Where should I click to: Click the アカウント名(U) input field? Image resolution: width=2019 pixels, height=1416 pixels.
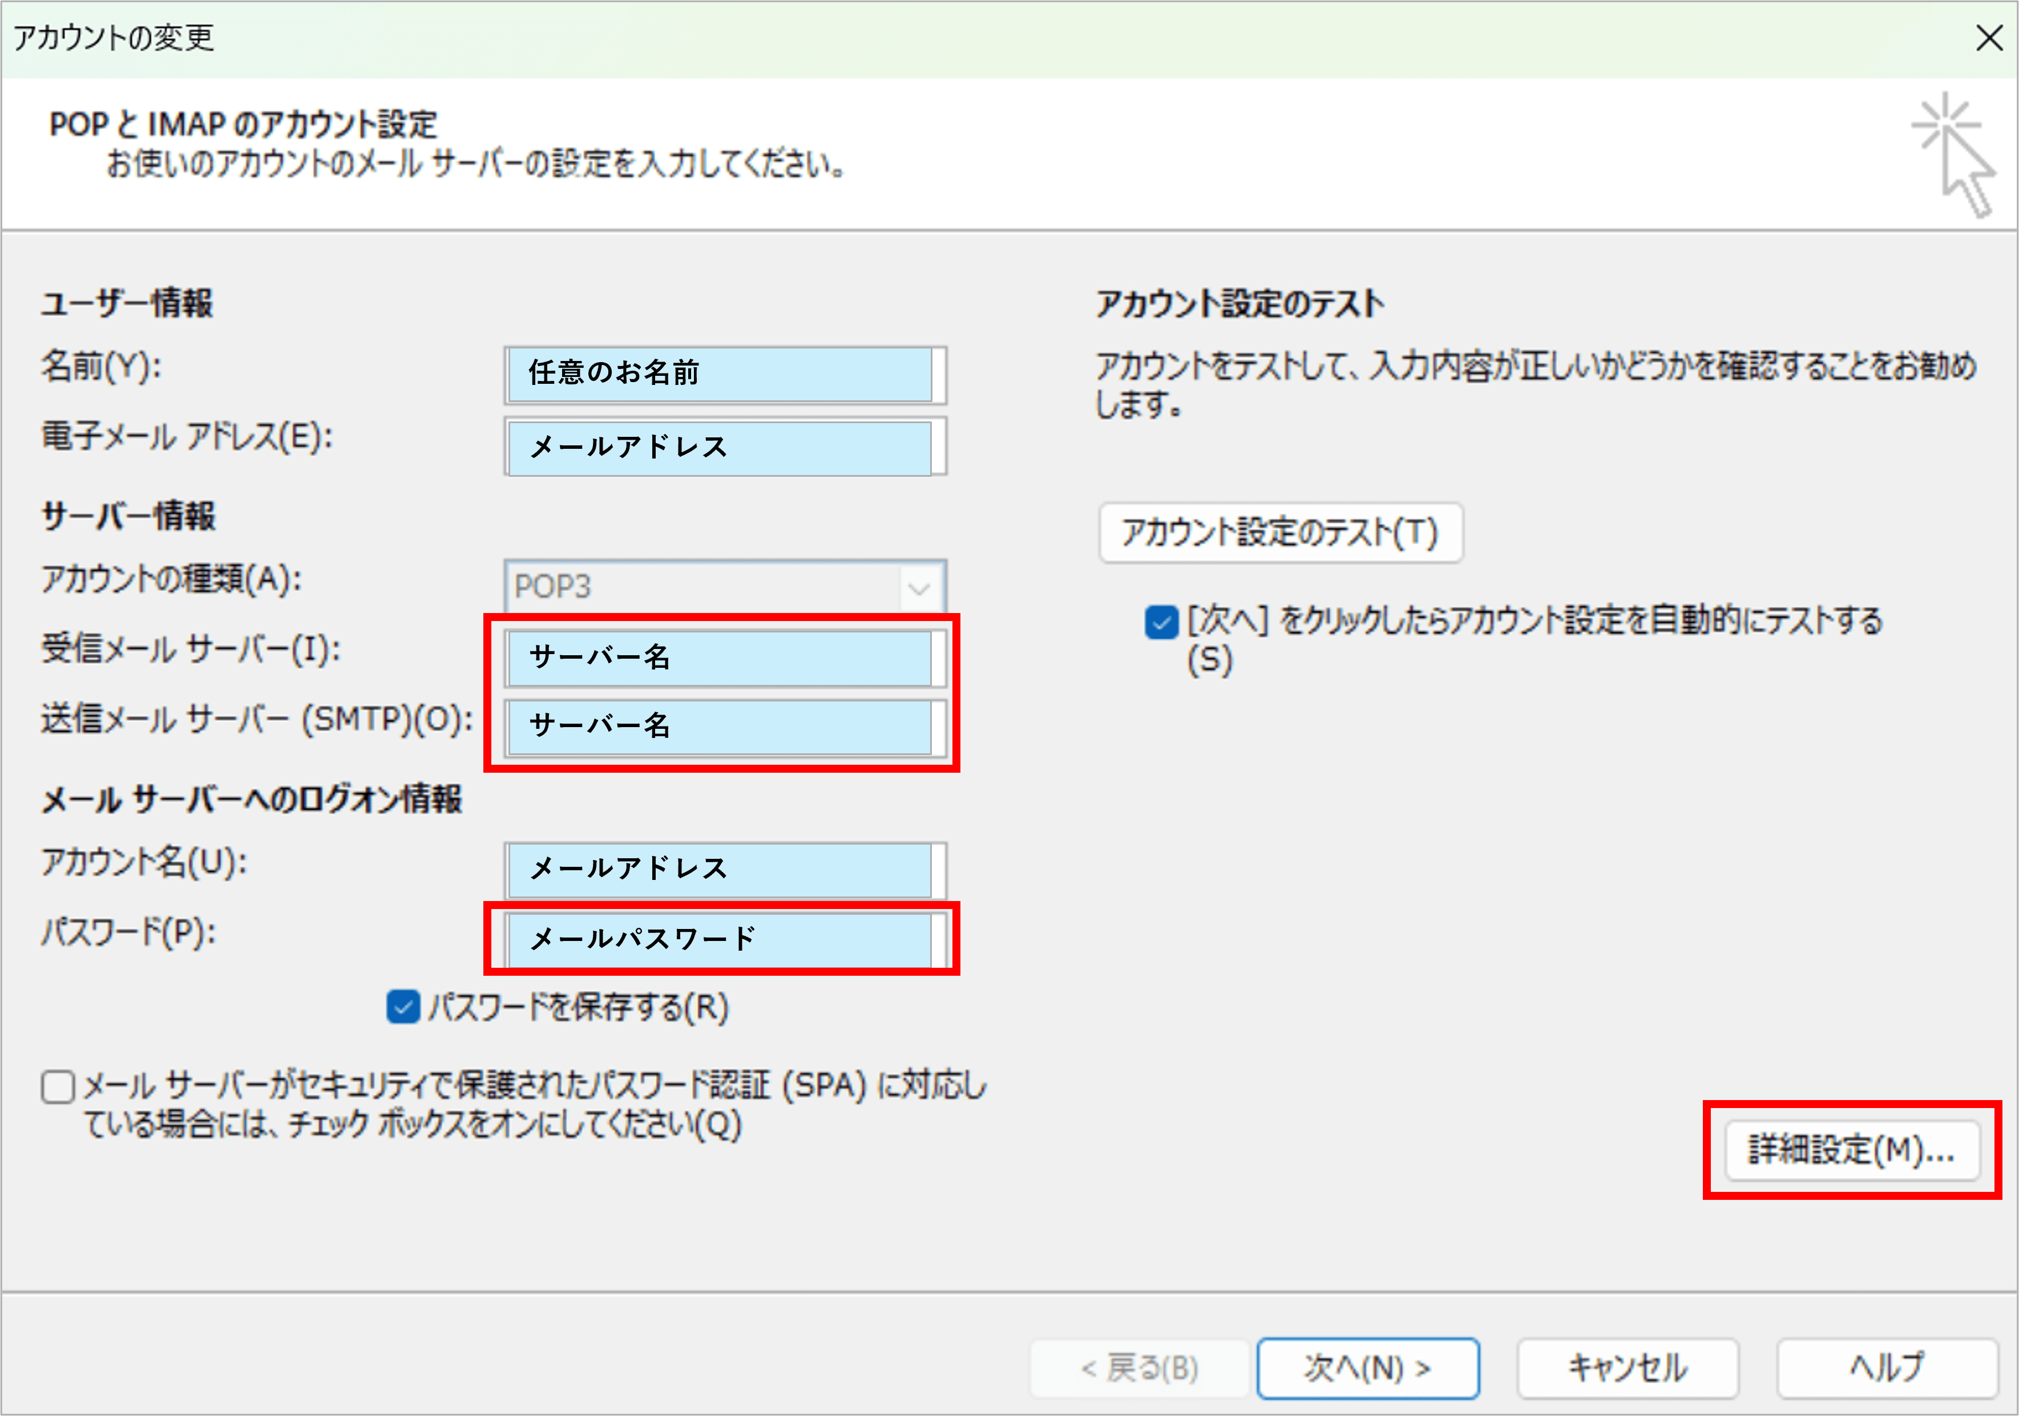coord(725,870)
